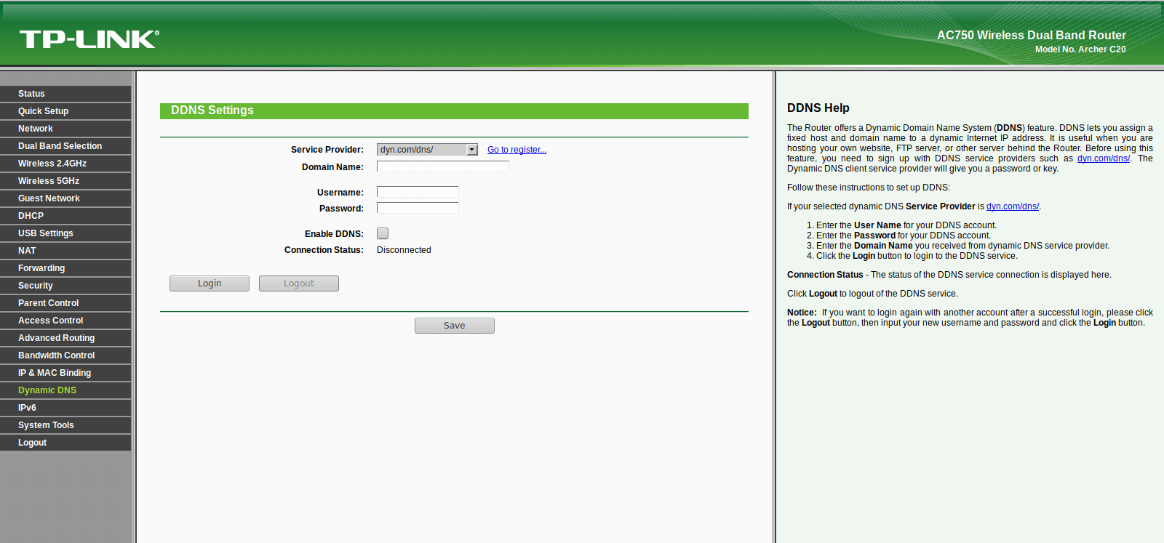Image resolution: width=1164 pixels, height=543 pixels.
Task: Open USB Settings in sidebar
Action: tap(65, 233)
